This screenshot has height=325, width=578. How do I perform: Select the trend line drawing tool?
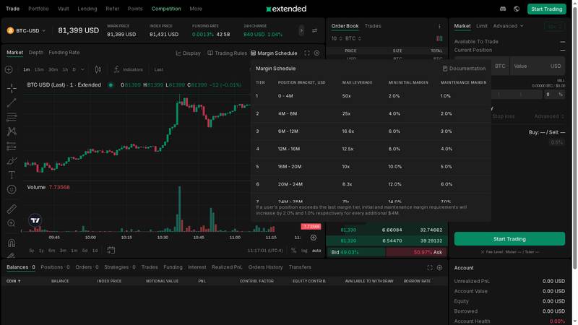[x=12, y=103]
